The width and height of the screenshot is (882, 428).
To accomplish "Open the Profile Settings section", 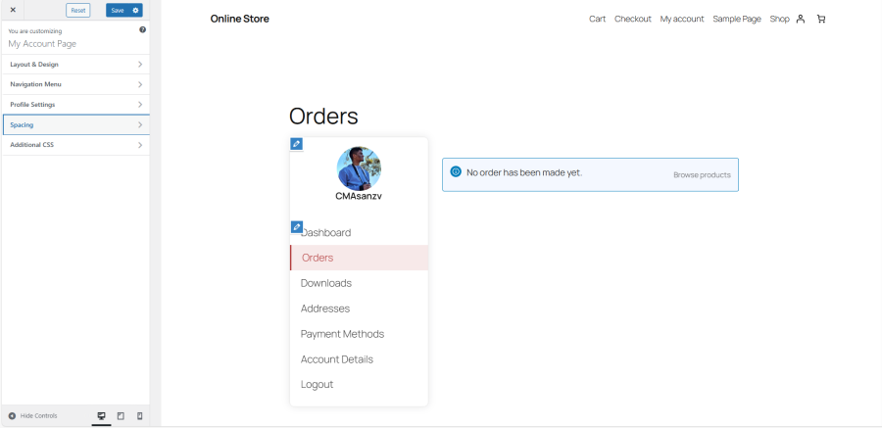I will point(75,105).
